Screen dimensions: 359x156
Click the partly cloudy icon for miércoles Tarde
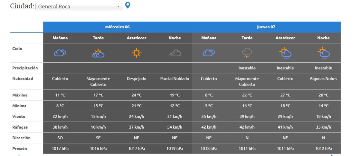coord(98,53)
